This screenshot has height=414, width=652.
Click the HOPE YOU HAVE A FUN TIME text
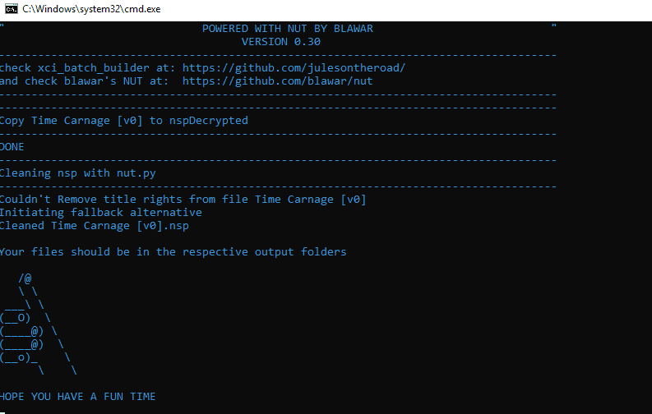pyautogui.click(x=78, y=397)
